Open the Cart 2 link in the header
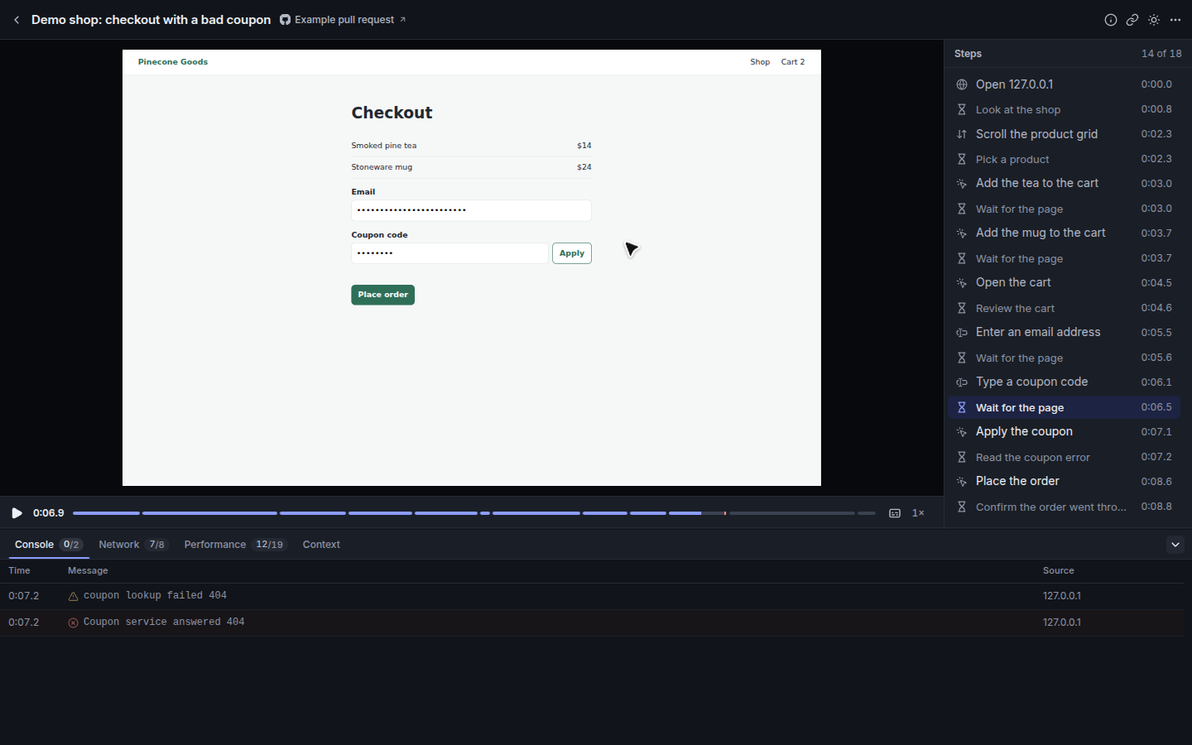This screenshot has width=1192, height=745. tap(793, 62)
